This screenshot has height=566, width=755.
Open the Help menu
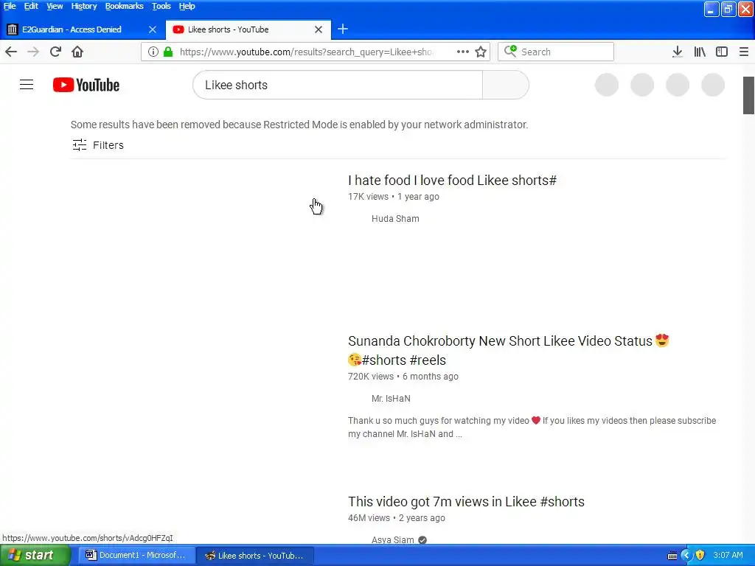(187, 6)
